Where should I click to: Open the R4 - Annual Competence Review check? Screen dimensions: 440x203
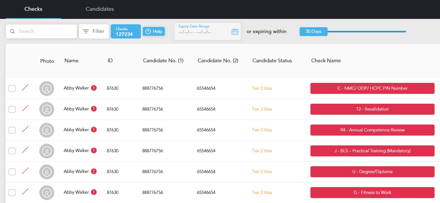[372, 130]
